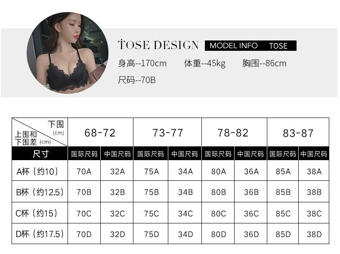This screenshot has height=254, width=340.
Task: Select the C杯 (约15) row label
Action: [40, 213]
